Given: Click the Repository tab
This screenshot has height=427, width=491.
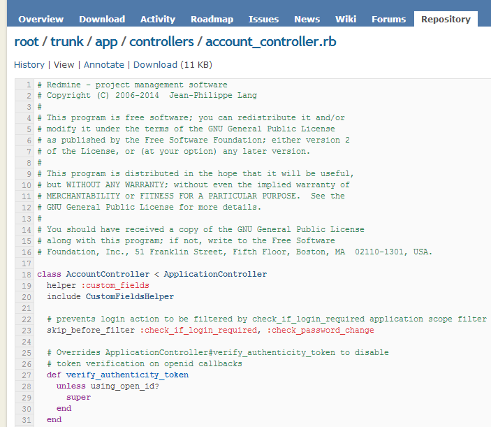Looking at the screenshot, I should (446, 19).
